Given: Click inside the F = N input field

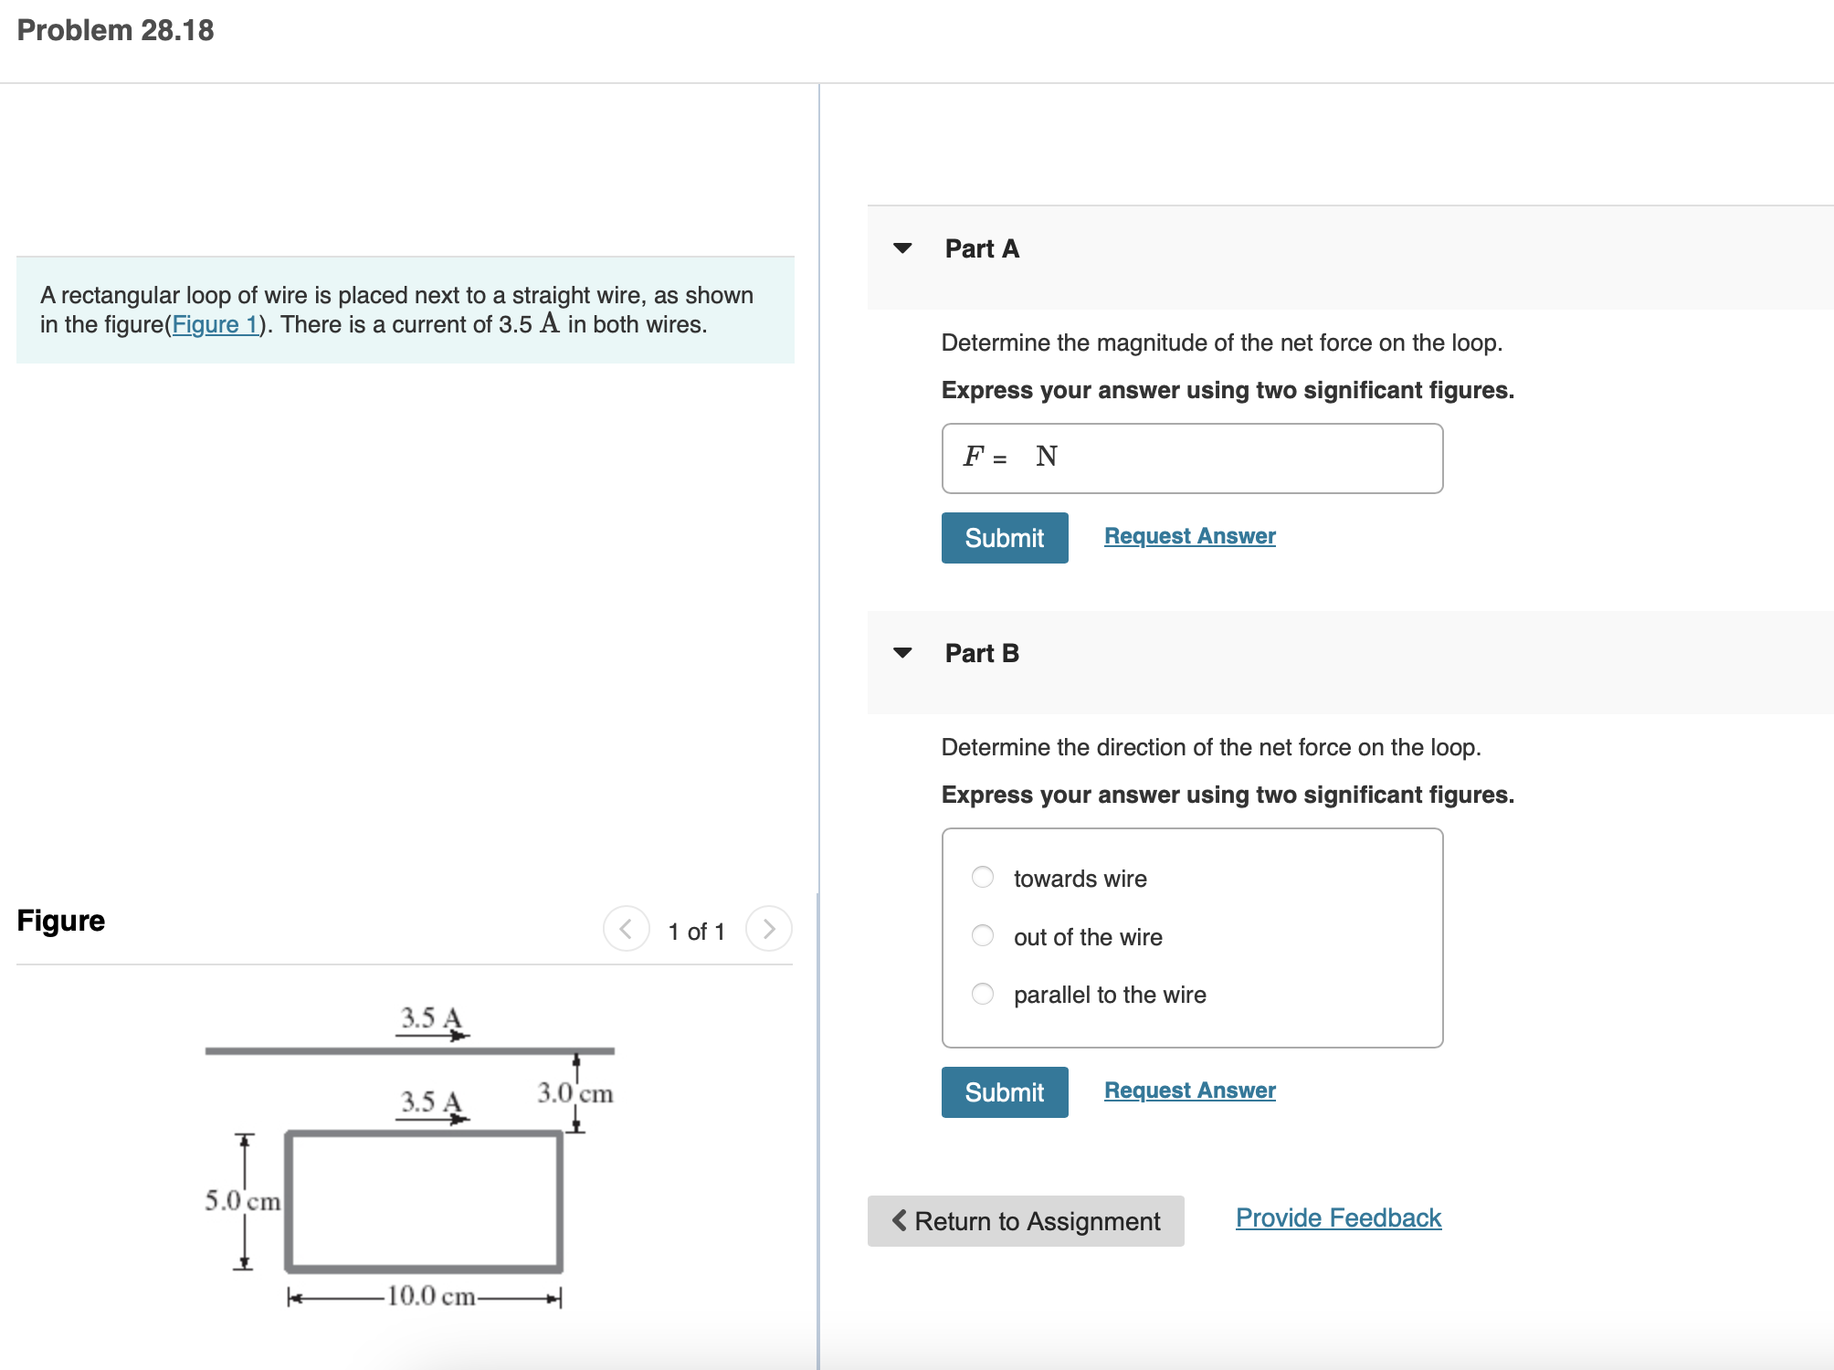Looking at the screenshot, I should (1187, 458).
